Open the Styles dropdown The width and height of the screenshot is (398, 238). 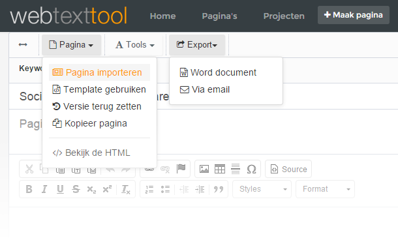[262, 189]
